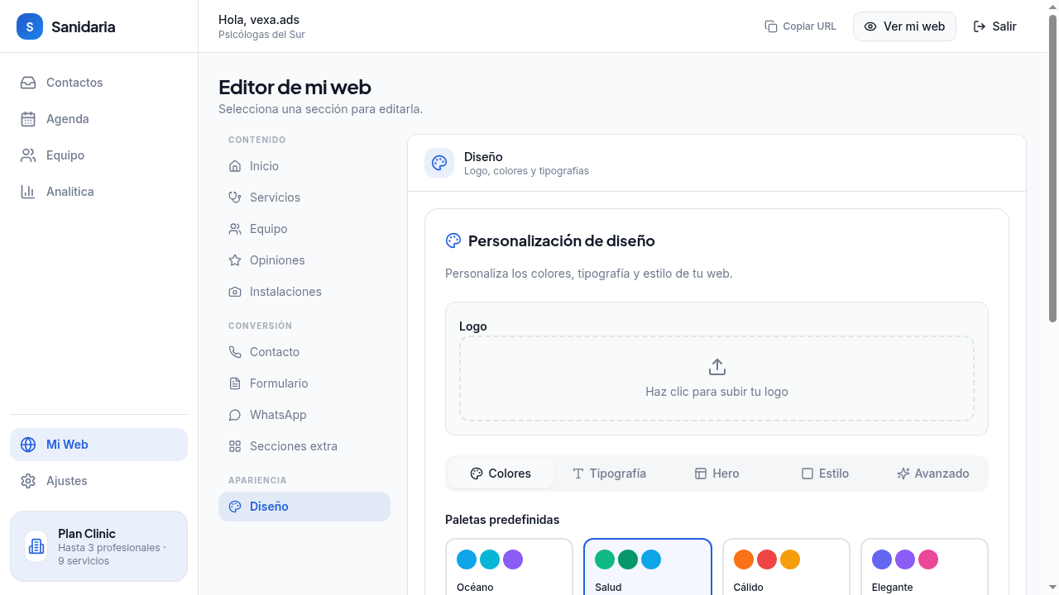This screenshot has height=595, width=1059.
Task: Open Analítica in the sidebar
Action: click(x=98, y=192)
